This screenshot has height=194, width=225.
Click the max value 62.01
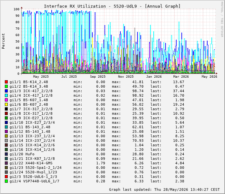[138, 127]
